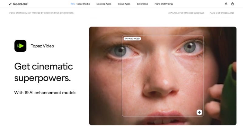Click the video enhancement trusted tagline
Viewport: 243px width, 136px height.
click(41, 13)
